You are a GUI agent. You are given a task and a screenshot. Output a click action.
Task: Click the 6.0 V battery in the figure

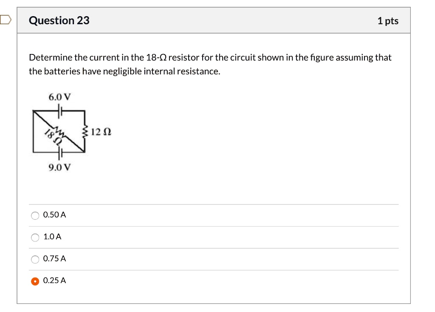point(59,110)
